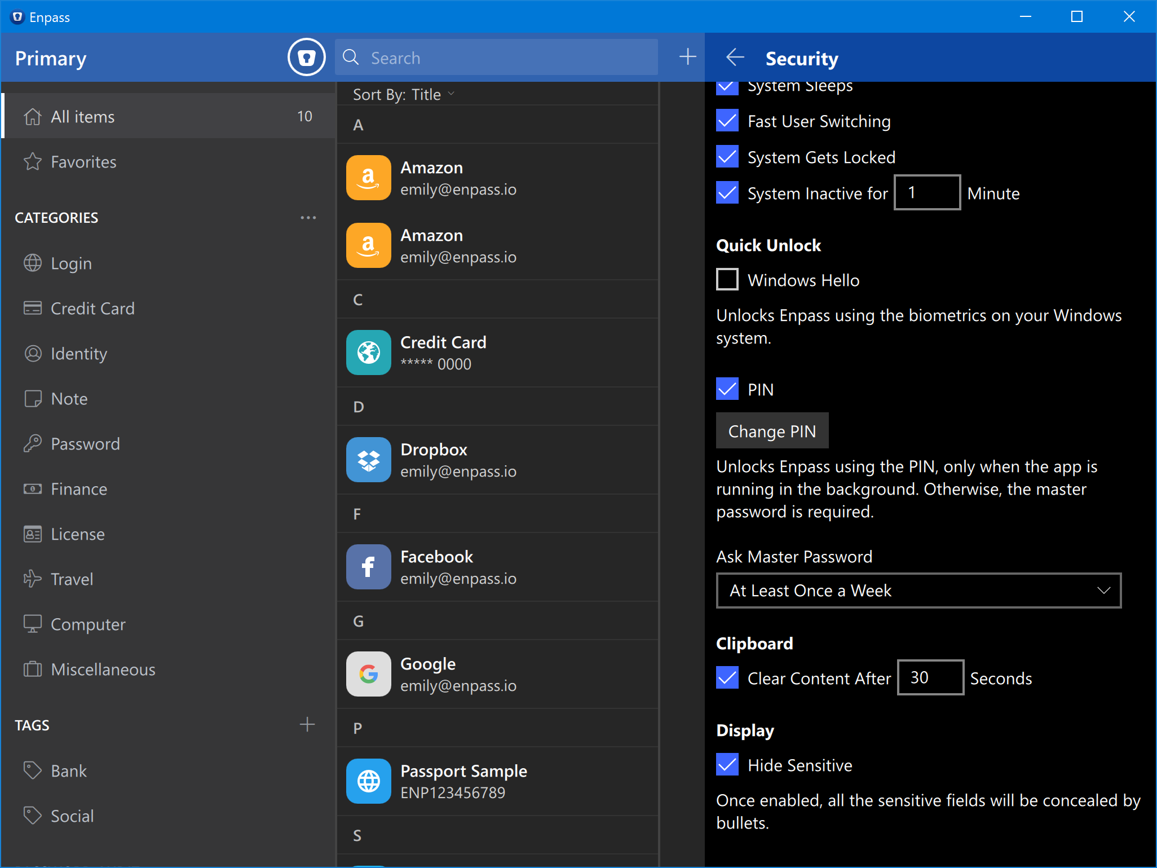Uncheck System Gets Locked checkbox

click(x=727, y=157)
